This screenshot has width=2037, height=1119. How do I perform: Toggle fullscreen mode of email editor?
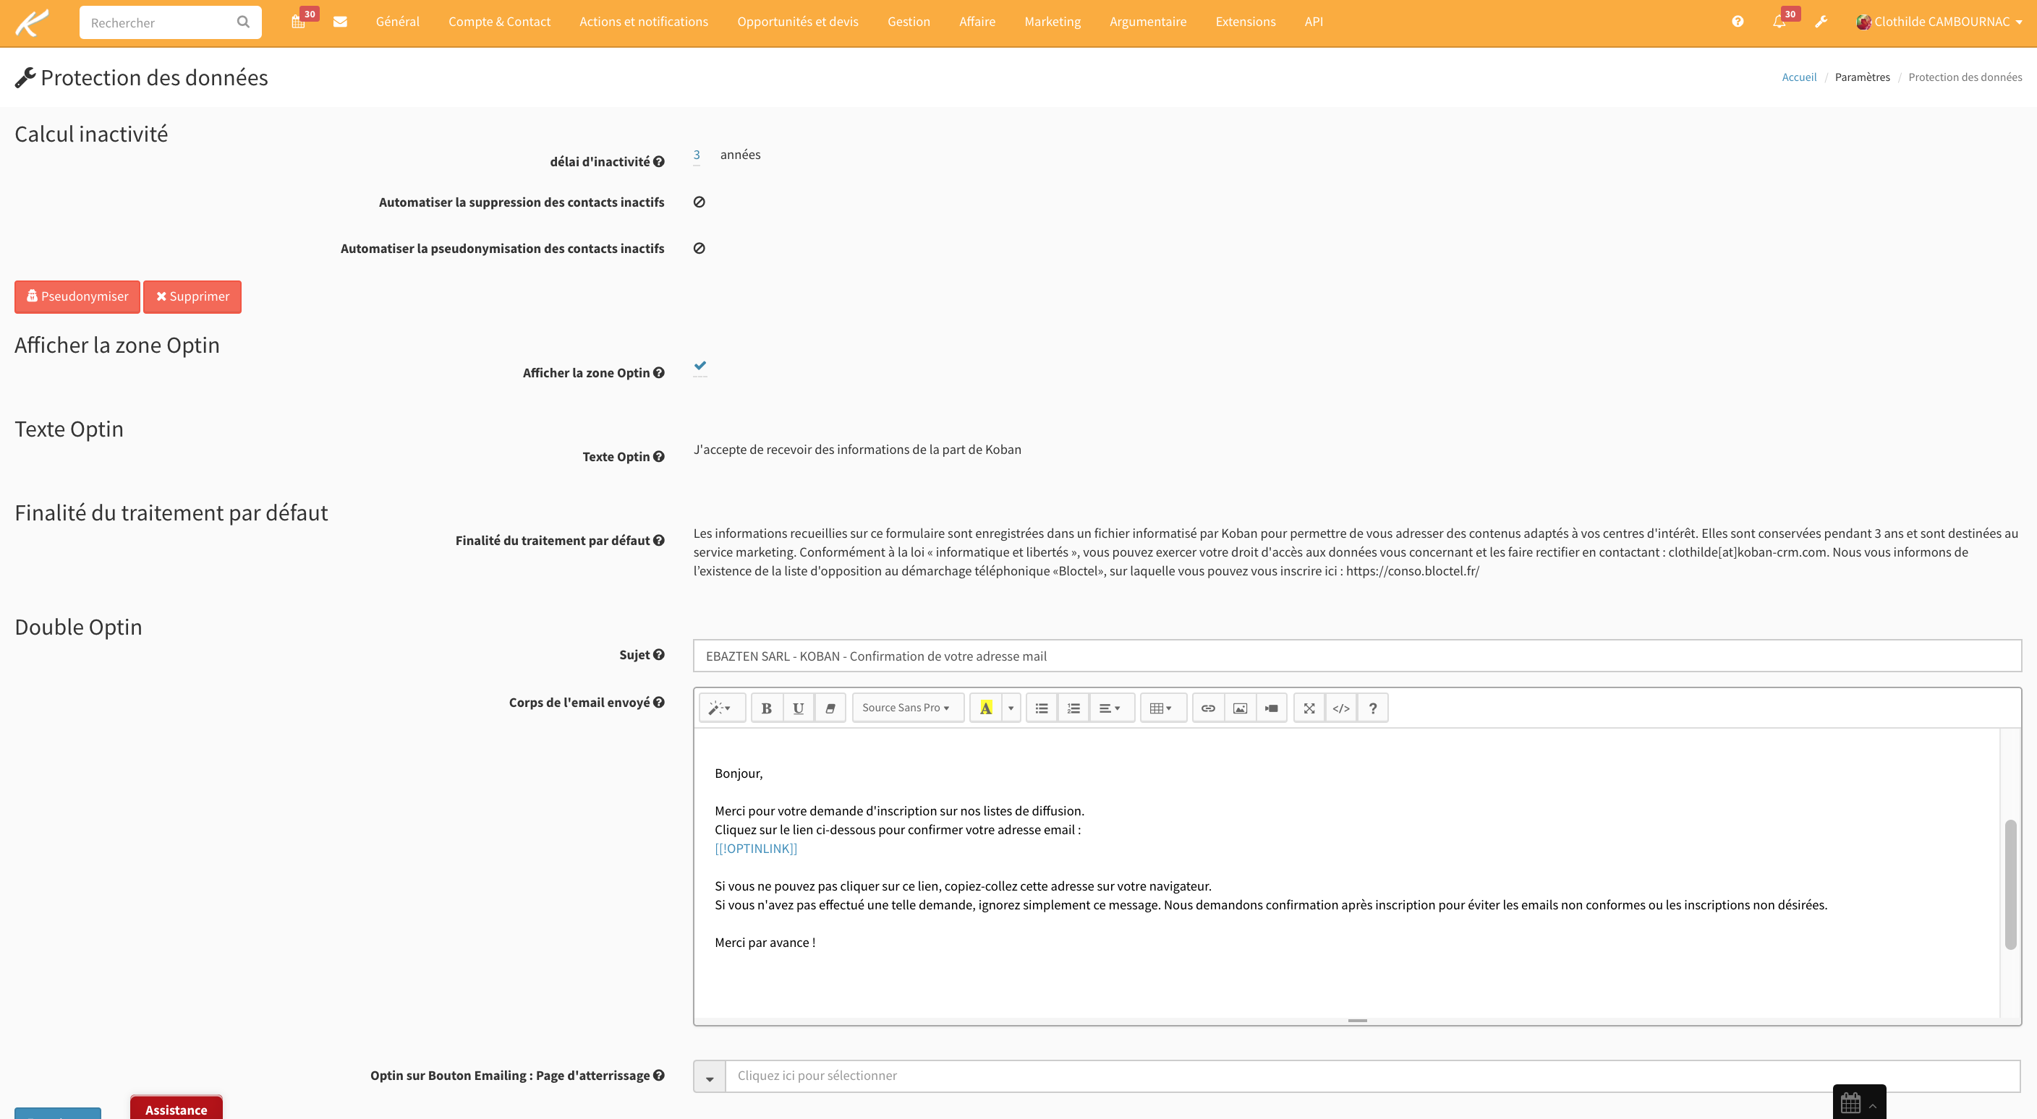[x=1309, y=708]
